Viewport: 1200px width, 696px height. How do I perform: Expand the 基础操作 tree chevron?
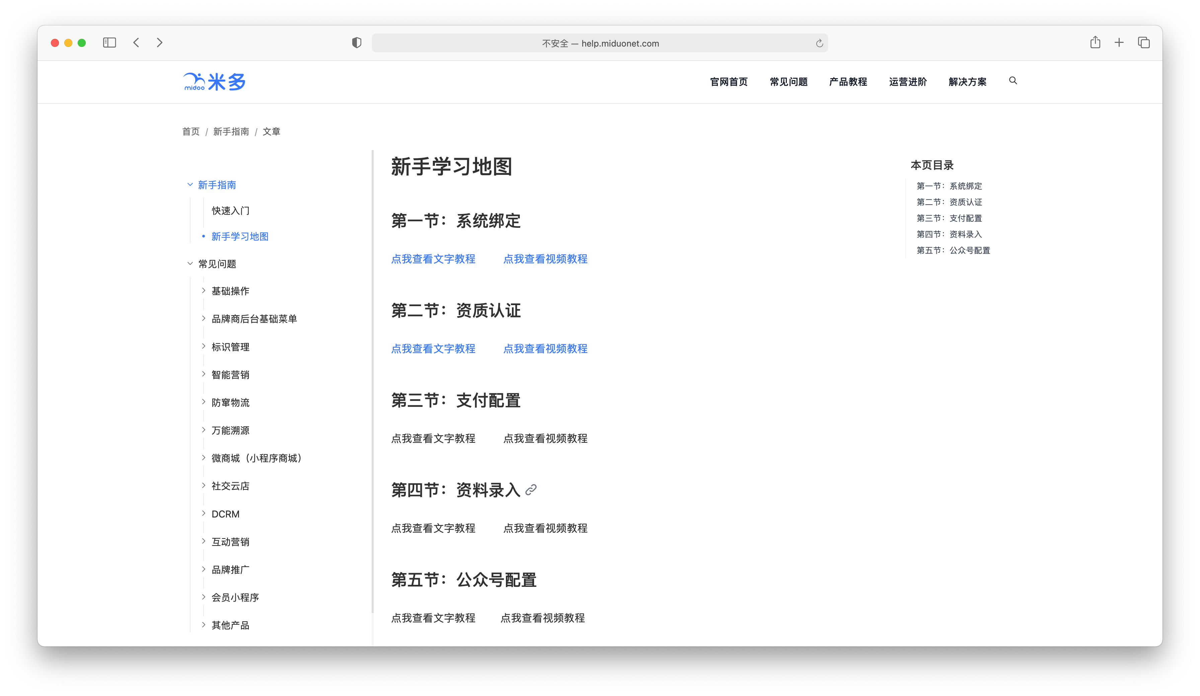pyautogui.click(x=203, y=291)
